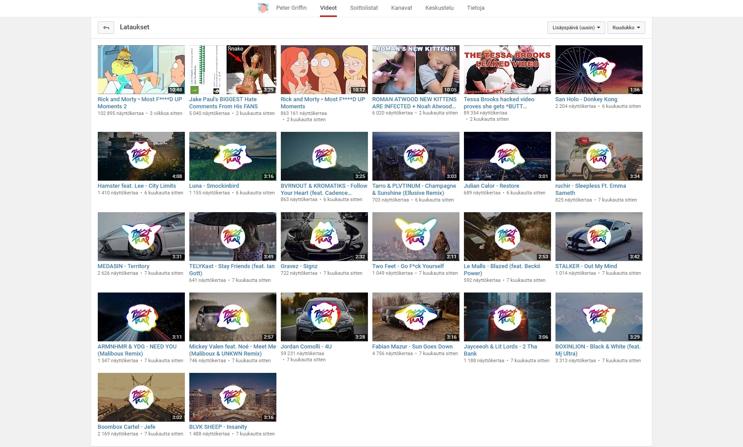Click the Two Feet - Go F*ck Yourself title
The height and width of the screenshot is (447, 743).
pyautogui.click(x=408, y=266)
